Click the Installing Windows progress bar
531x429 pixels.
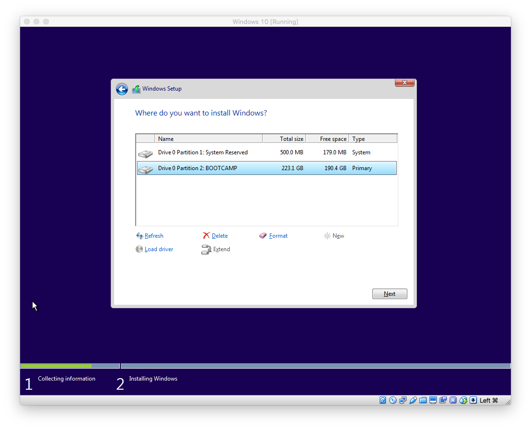[x=316, y=366]
